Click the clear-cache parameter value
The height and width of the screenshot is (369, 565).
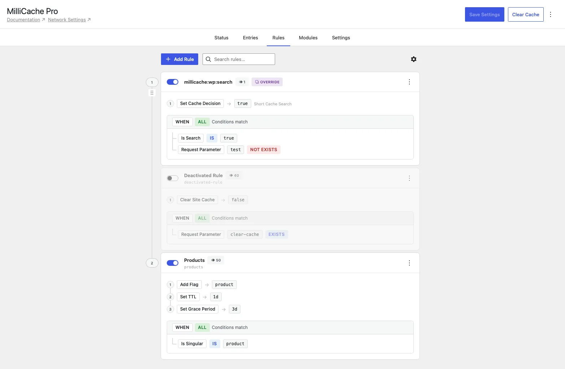coord(245,234)
